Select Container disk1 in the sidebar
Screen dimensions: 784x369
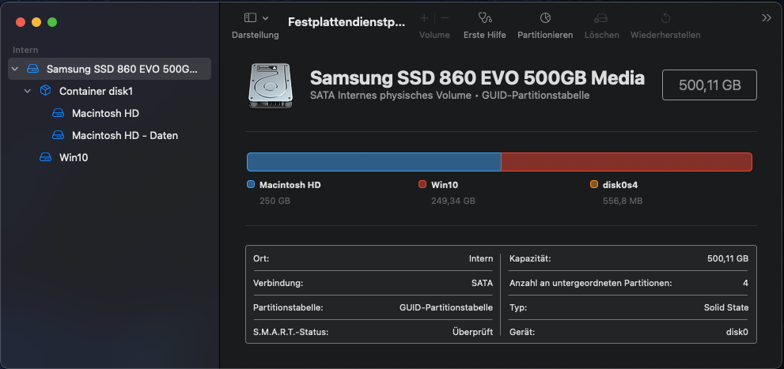tap(96, 91)
